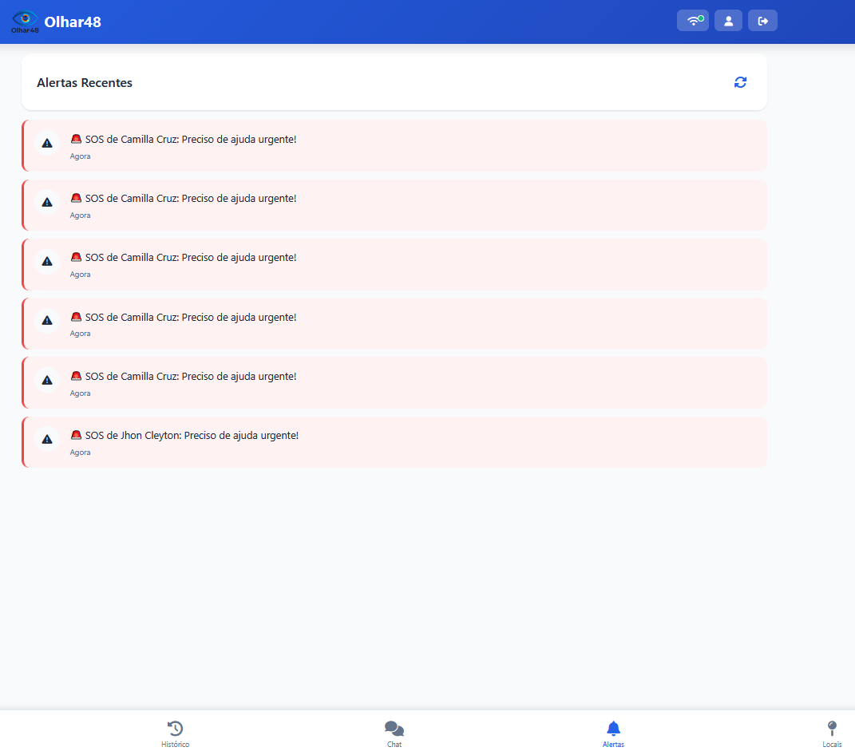Viewport: 855px width, 755px height.
Task: Click the Olhar48 title text
Action: click(x=73, y=22)
